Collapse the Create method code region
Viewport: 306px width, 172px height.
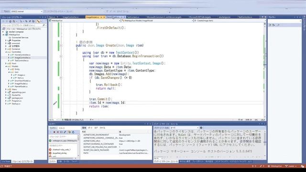pos(61,45)
